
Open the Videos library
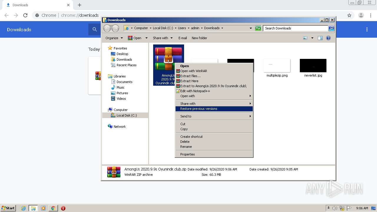[x=121, y=99]
